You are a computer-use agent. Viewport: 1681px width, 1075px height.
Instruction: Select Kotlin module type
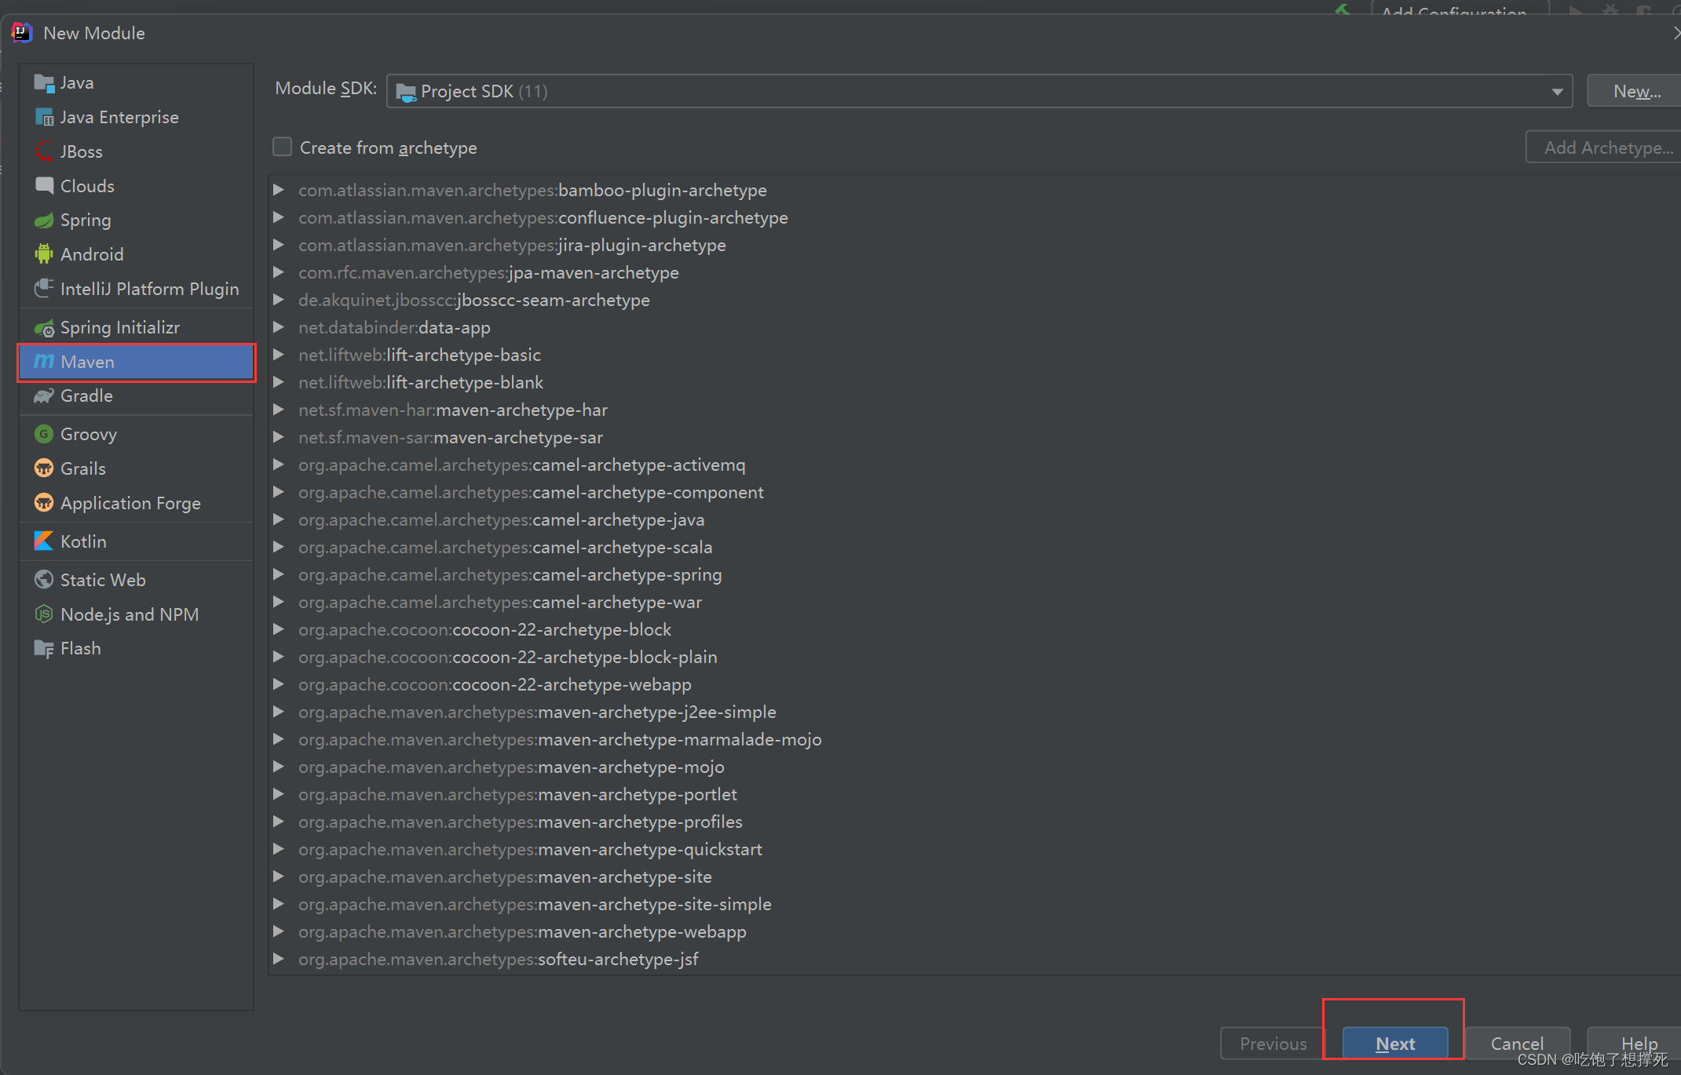137,541
